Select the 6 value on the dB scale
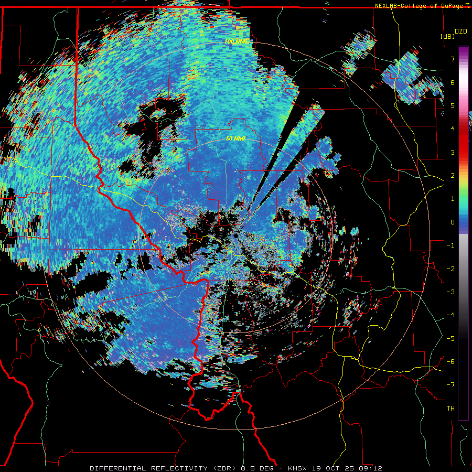Image resolution: width=472 pixels, height=472 pixels. tap(453, 82)
